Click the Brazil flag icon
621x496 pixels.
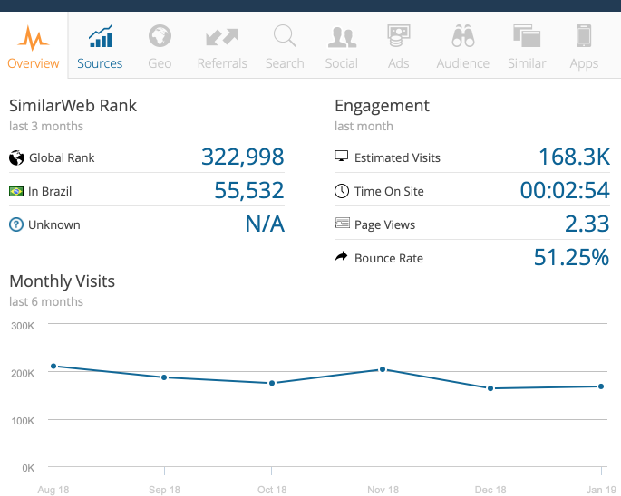(16, 192)
